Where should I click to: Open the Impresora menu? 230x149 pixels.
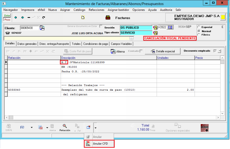coord(28,10)
